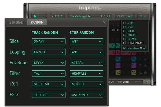Open plugin settings with the gear icon
The height and width of the screenshot is (107, 161).
click(147, 82)
